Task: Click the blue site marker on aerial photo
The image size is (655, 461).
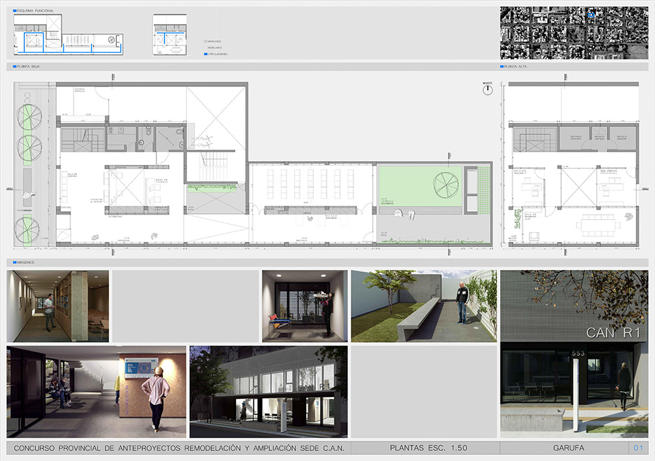Action: pos(591,14)
